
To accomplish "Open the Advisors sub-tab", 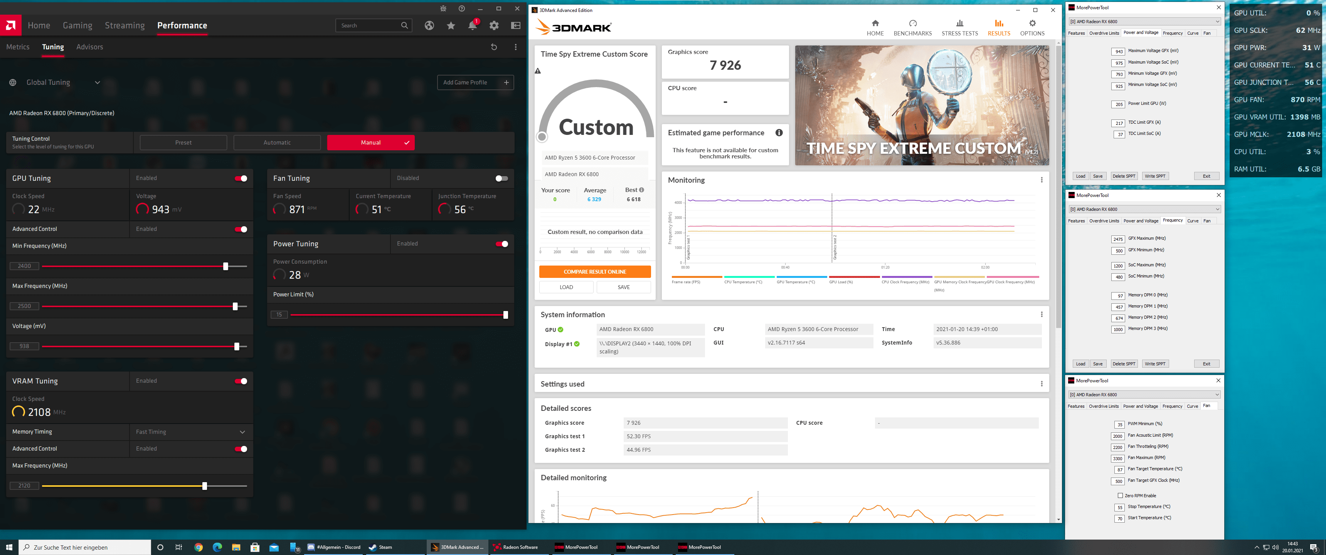I will click(x=89, y=47).
